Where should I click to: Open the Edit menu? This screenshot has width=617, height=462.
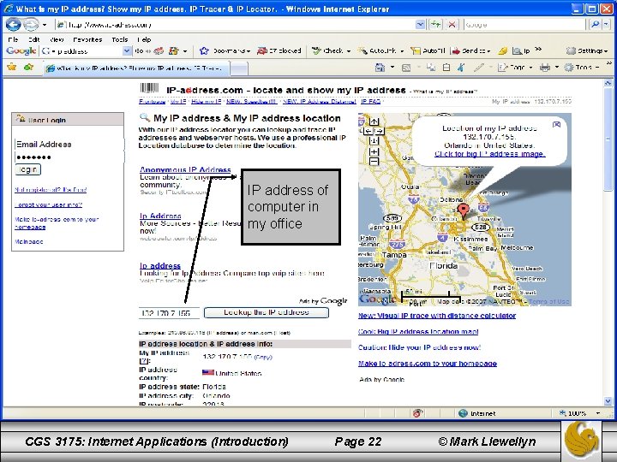coord(33,39)
